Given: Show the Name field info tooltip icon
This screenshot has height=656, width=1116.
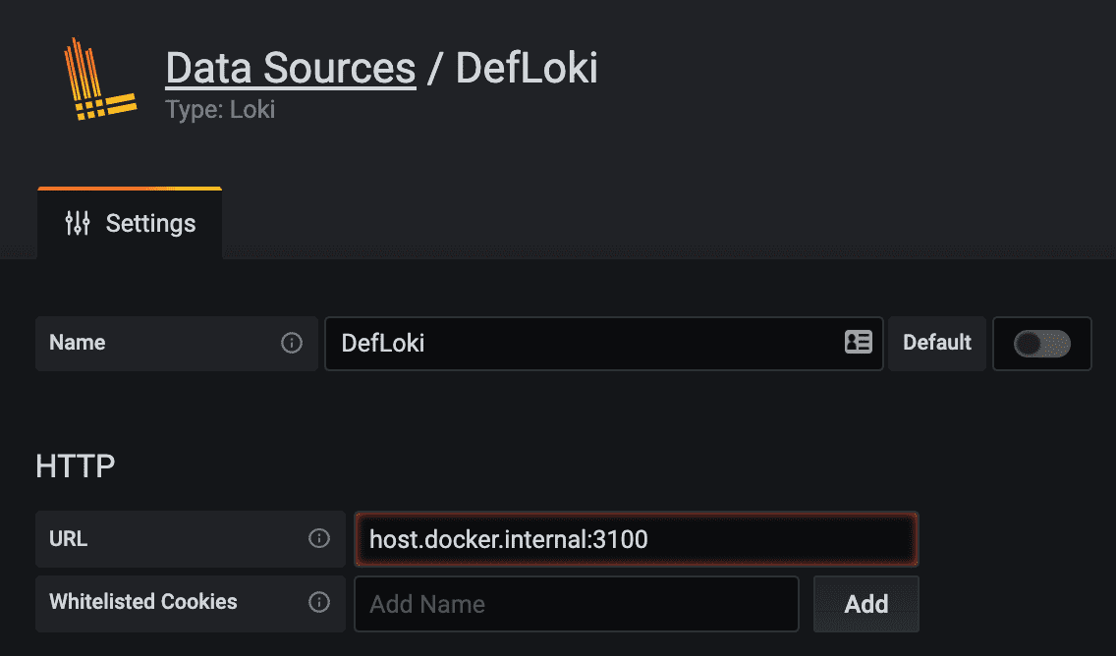Looking at the screenshot, I should 292,343.
